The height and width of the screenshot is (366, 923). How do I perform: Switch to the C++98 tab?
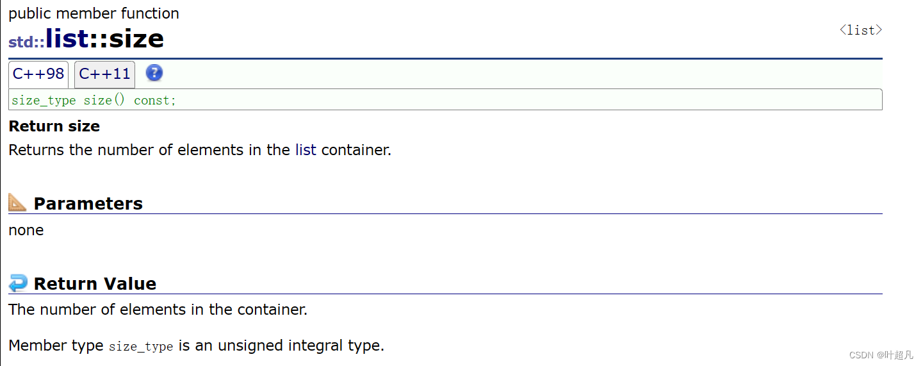click(38, 74)
